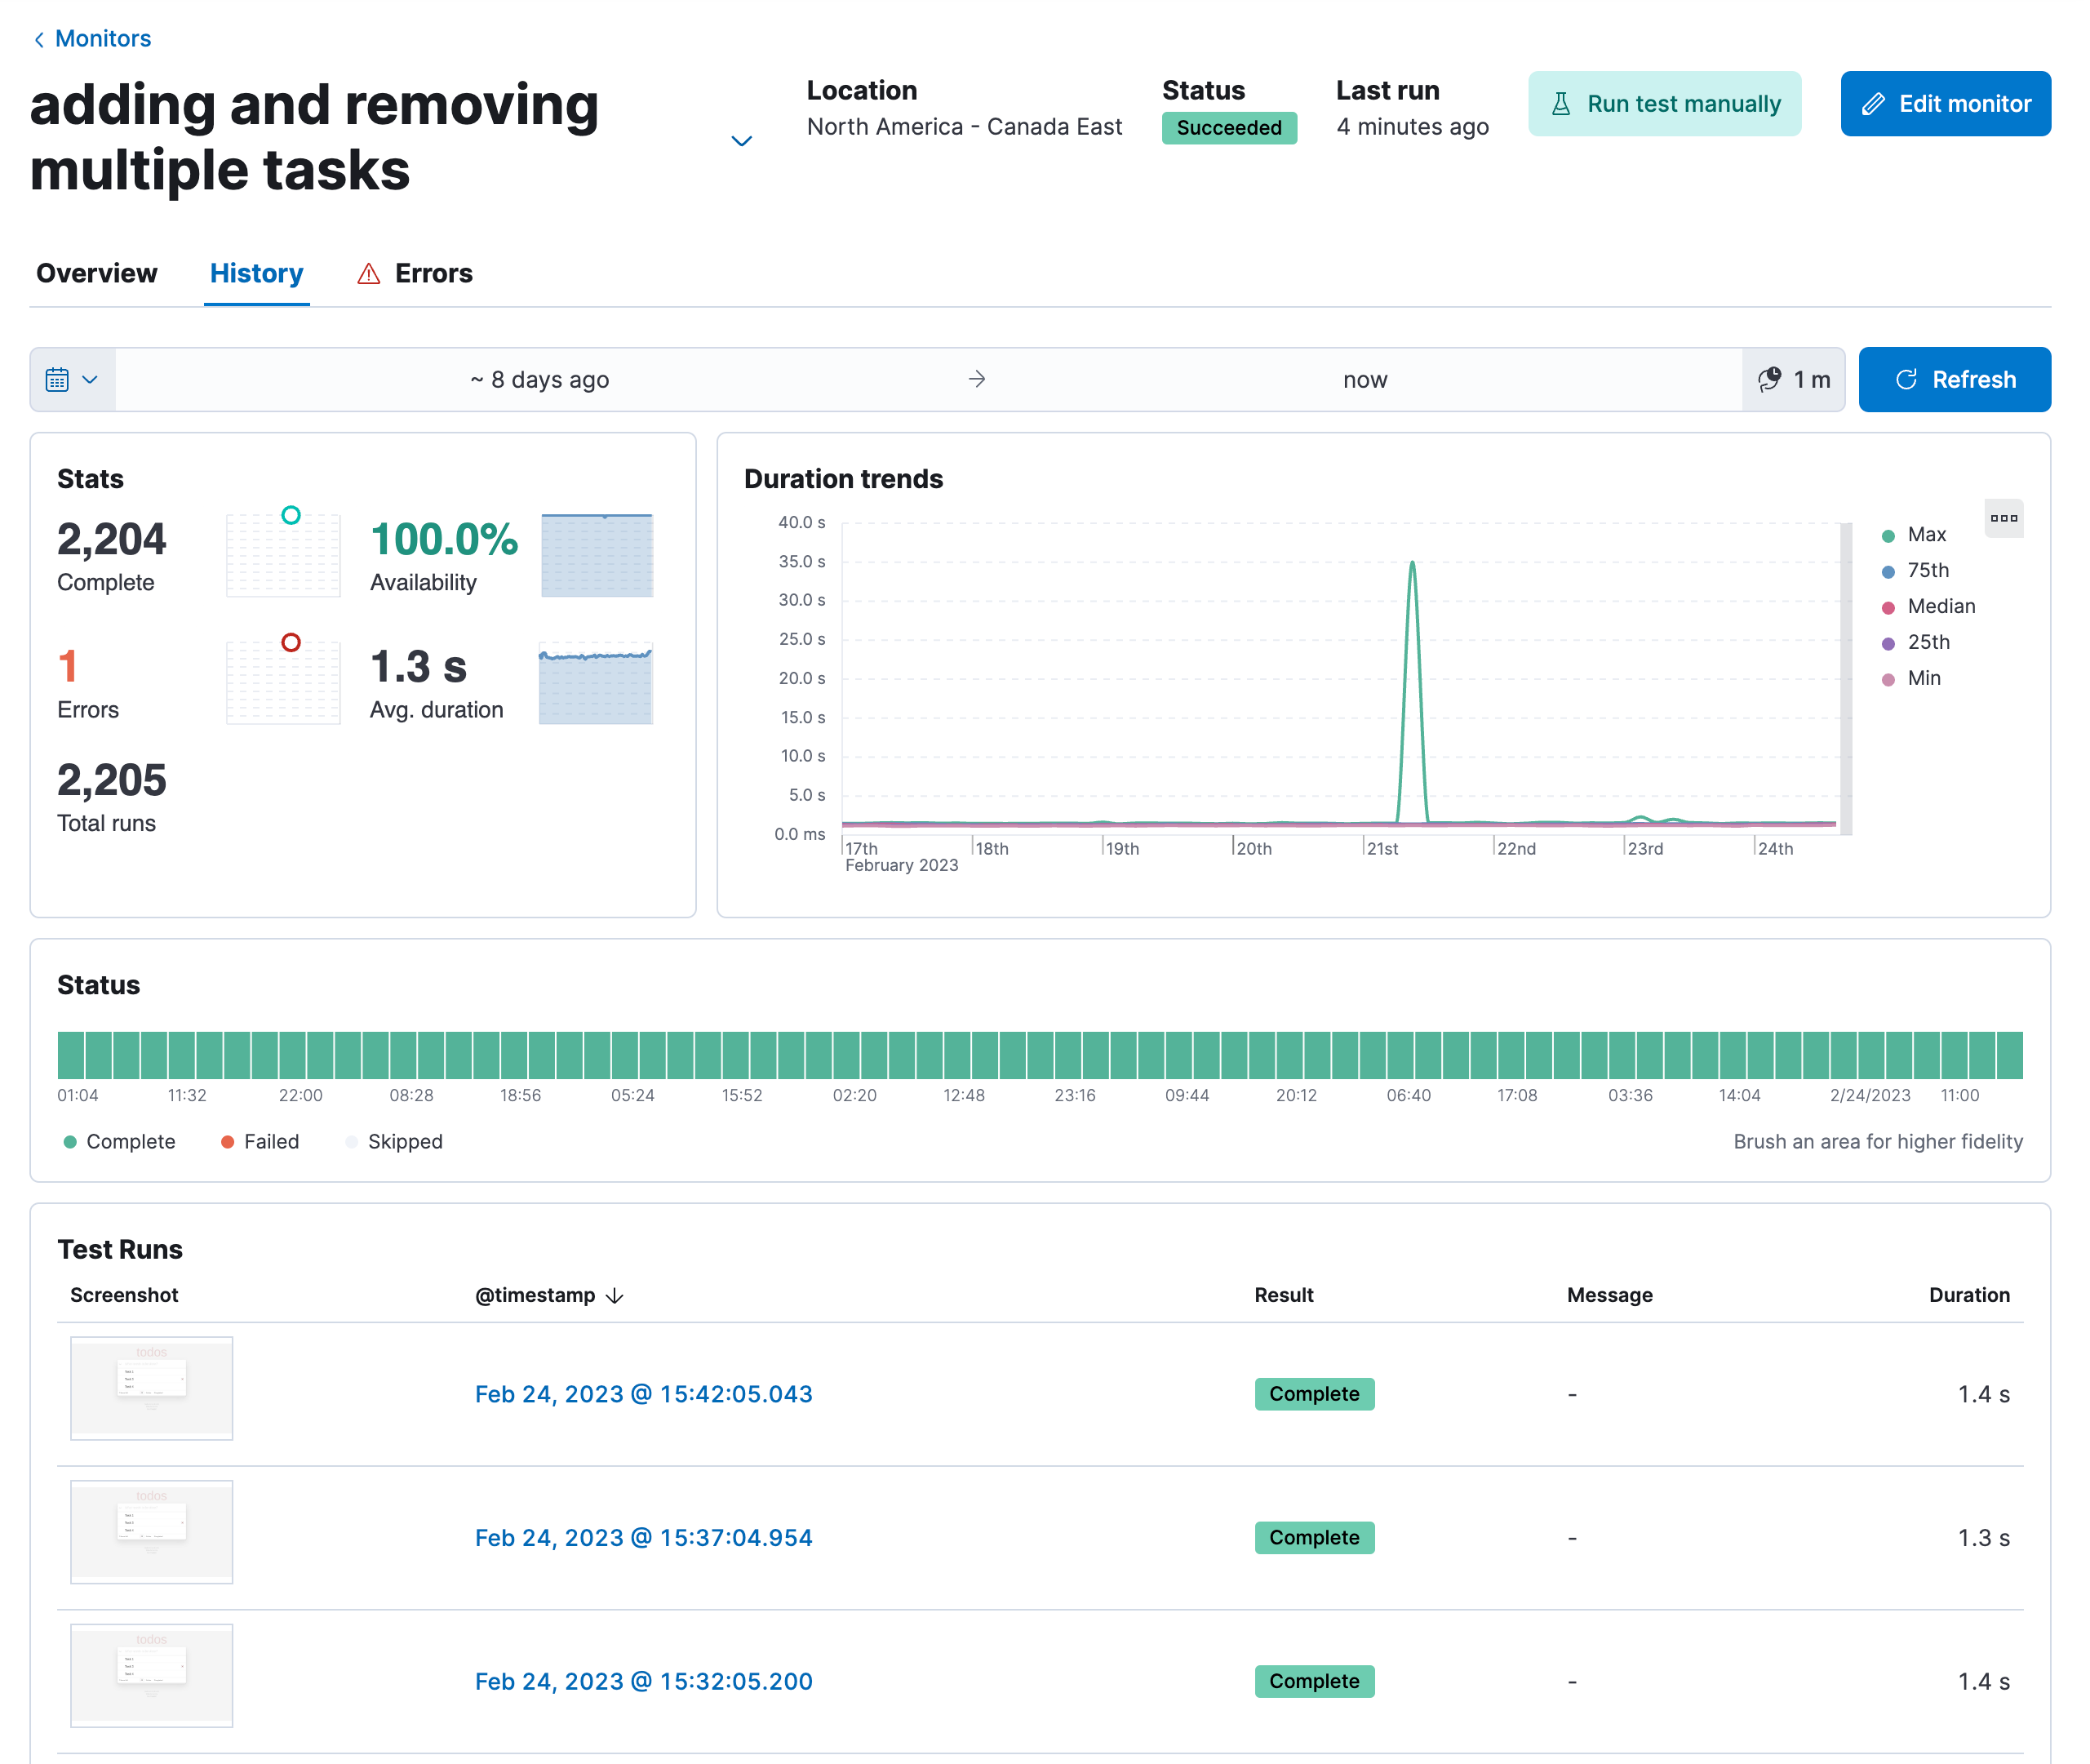Click the Refresh button to update history
Image resolution: width=2090 pixels, height=1764 pixels.
coord(1955,378)
